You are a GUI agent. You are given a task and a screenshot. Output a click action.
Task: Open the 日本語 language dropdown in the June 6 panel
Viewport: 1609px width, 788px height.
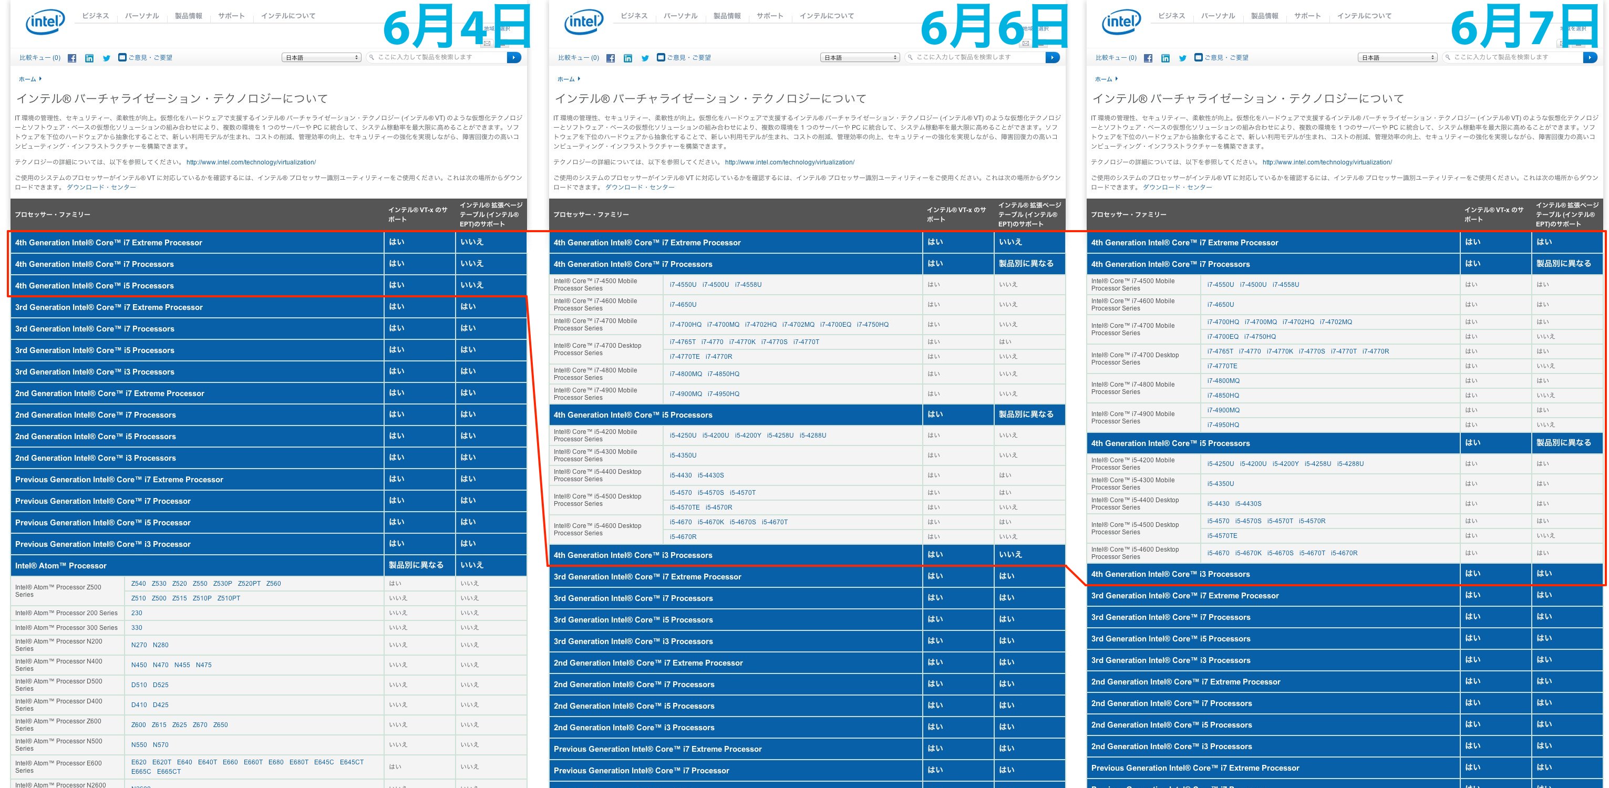pos(860,57)
